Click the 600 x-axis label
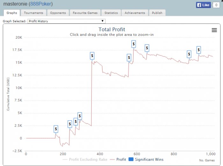Screen dimensions: 223x166 click(137, 154)
